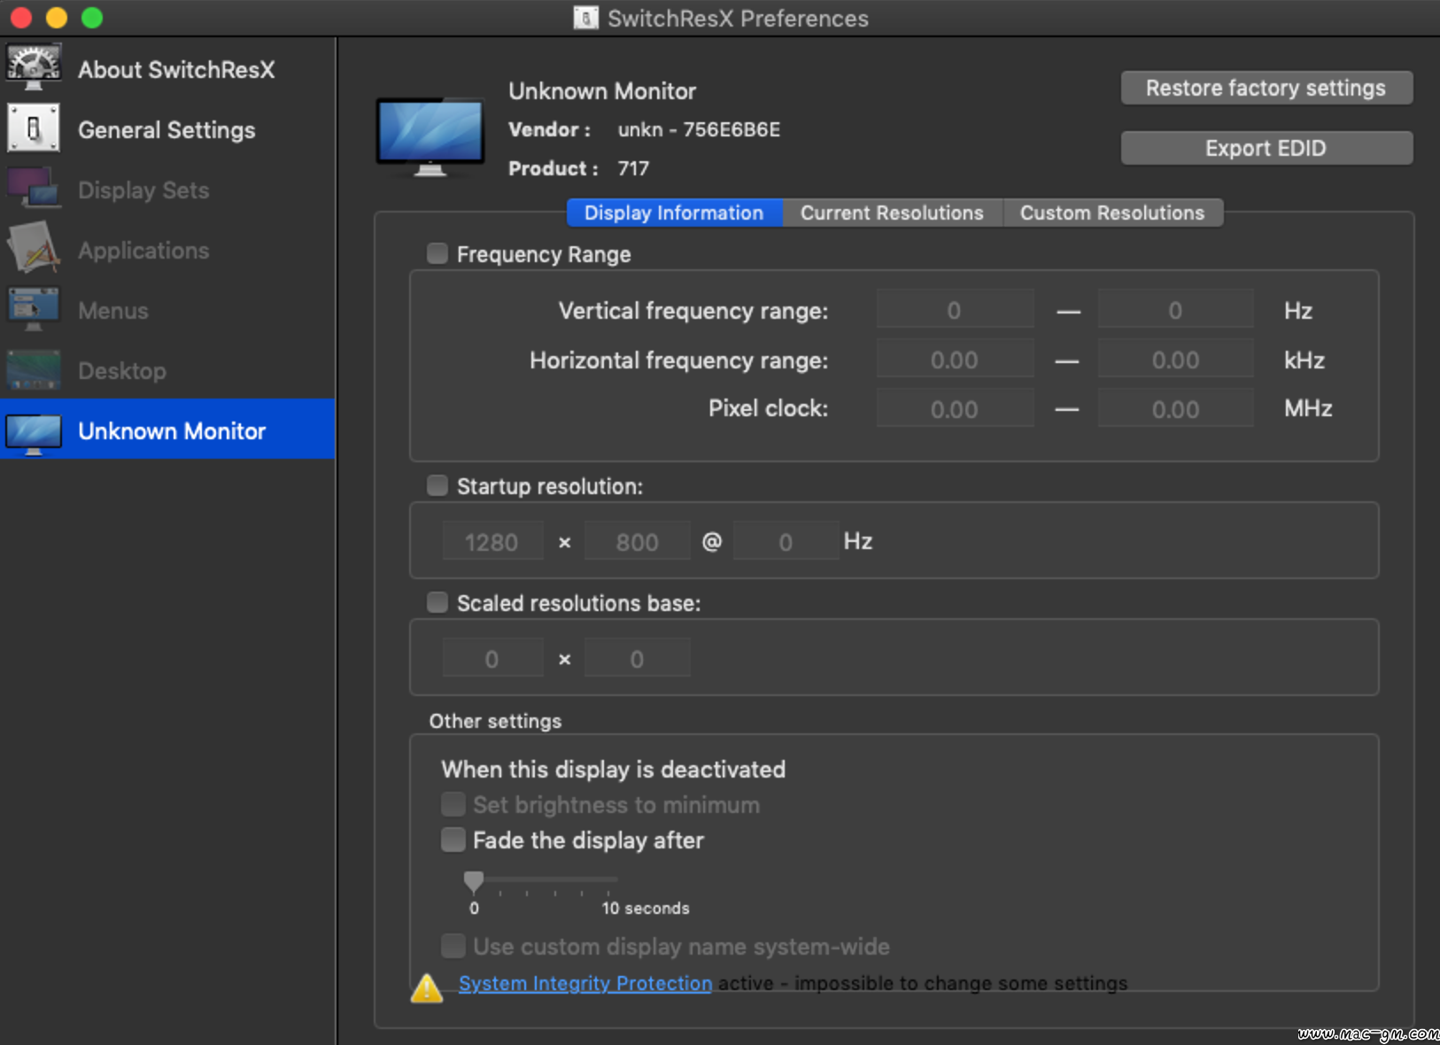Image resolution: width=1440 pixels, height=1045 pixels.
Task: Click the red close window button
Action: pos(21,18)
